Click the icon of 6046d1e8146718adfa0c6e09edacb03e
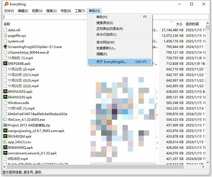The width and height of the screenshot is (212, 177). pyautogui.click(x=5, y=114)
